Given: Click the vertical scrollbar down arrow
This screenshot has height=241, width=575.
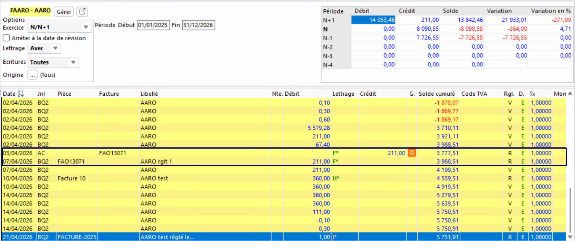Looking at the screenshot, I should tap(570, 237).
